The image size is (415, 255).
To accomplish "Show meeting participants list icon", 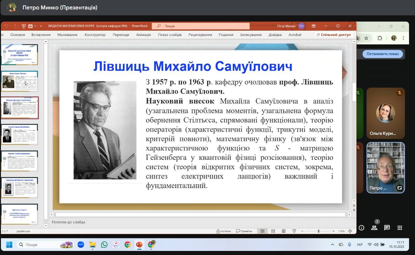I will (374, 228).
